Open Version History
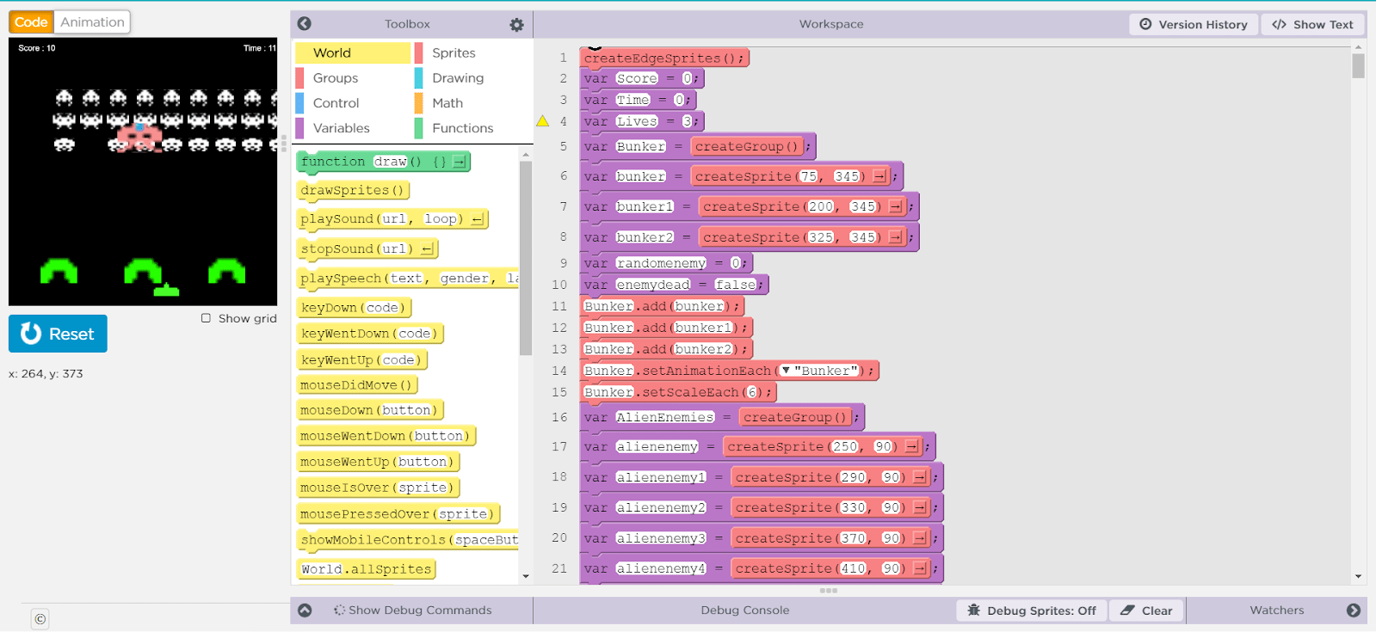The height and width of the screenshot is (632, 1376). coord(1194,24)
